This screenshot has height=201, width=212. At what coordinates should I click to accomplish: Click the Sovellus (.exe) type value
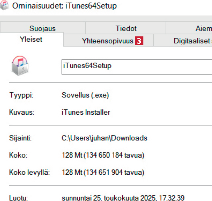coord(85,95)
